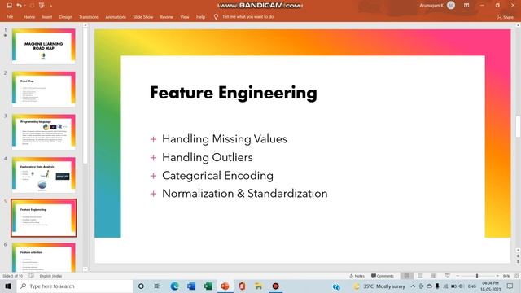This screenshot has height=293, width=521.
Task: Open Microsoft Edge from taskbar
Action: click(174, 286)
